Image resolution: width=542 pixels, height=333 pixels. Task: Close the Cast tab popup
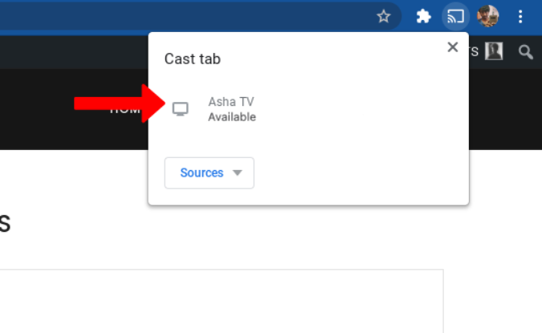(453, 47)
